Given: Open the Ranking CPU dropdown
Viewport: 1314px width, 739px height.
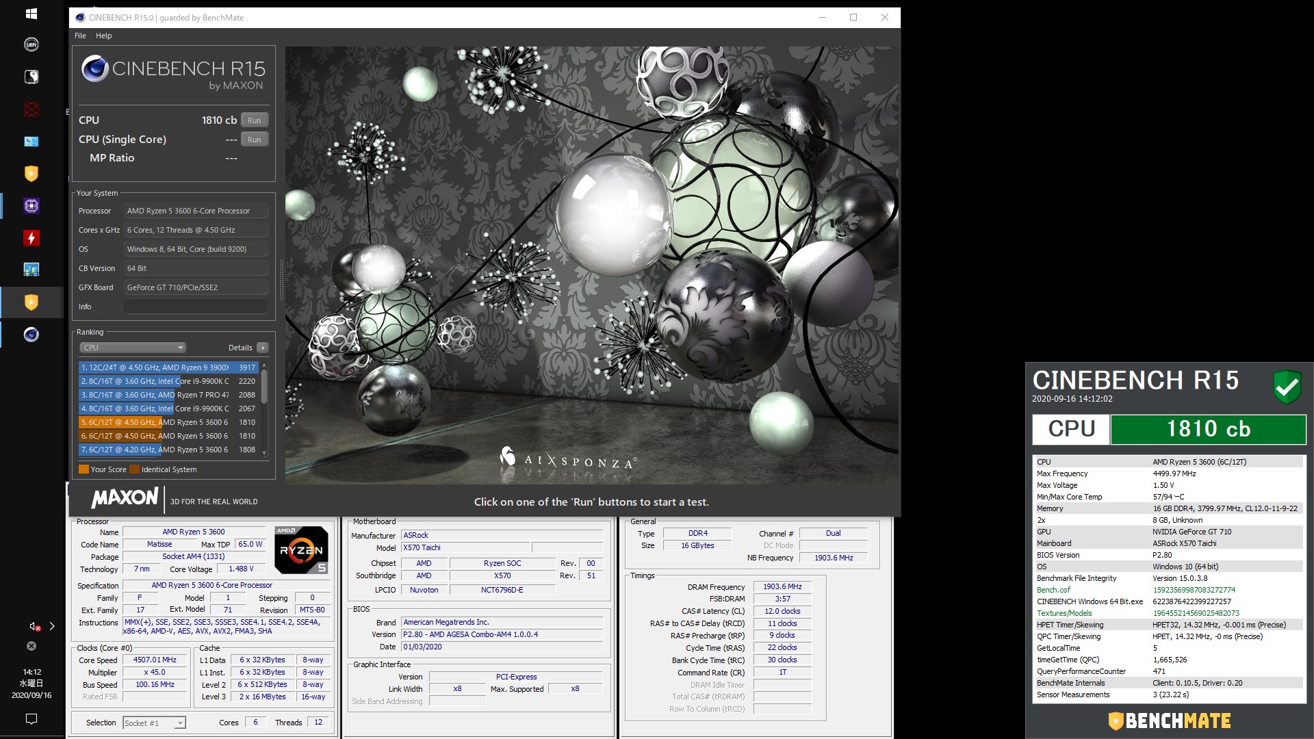Looking at the screenshot, I should click(133, 348).
